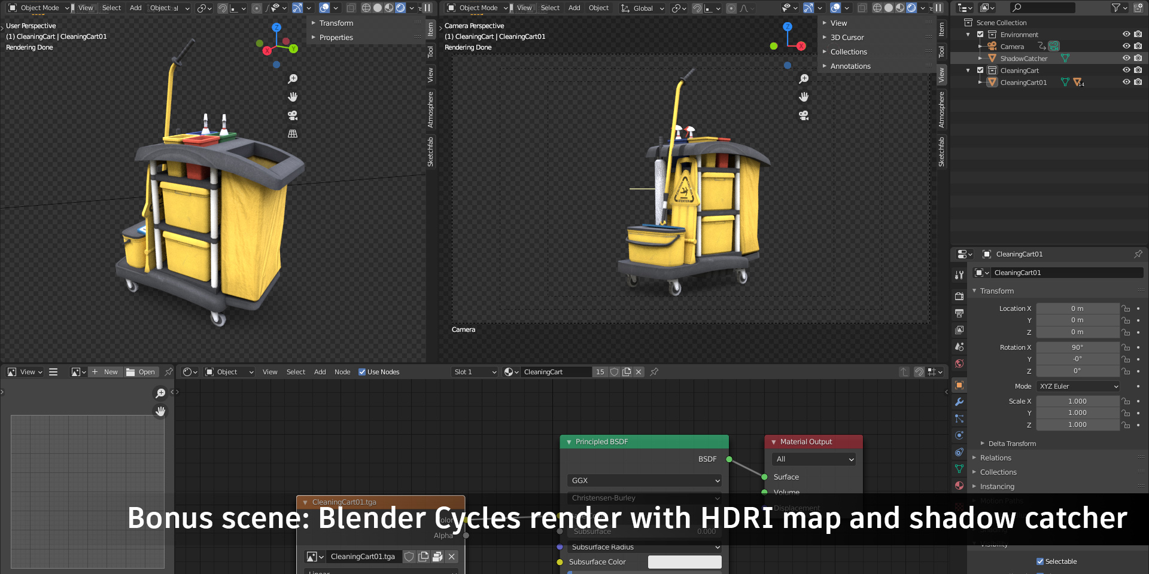Open the World properties tab
The image size is (1149, 574).
pos(959,363)
